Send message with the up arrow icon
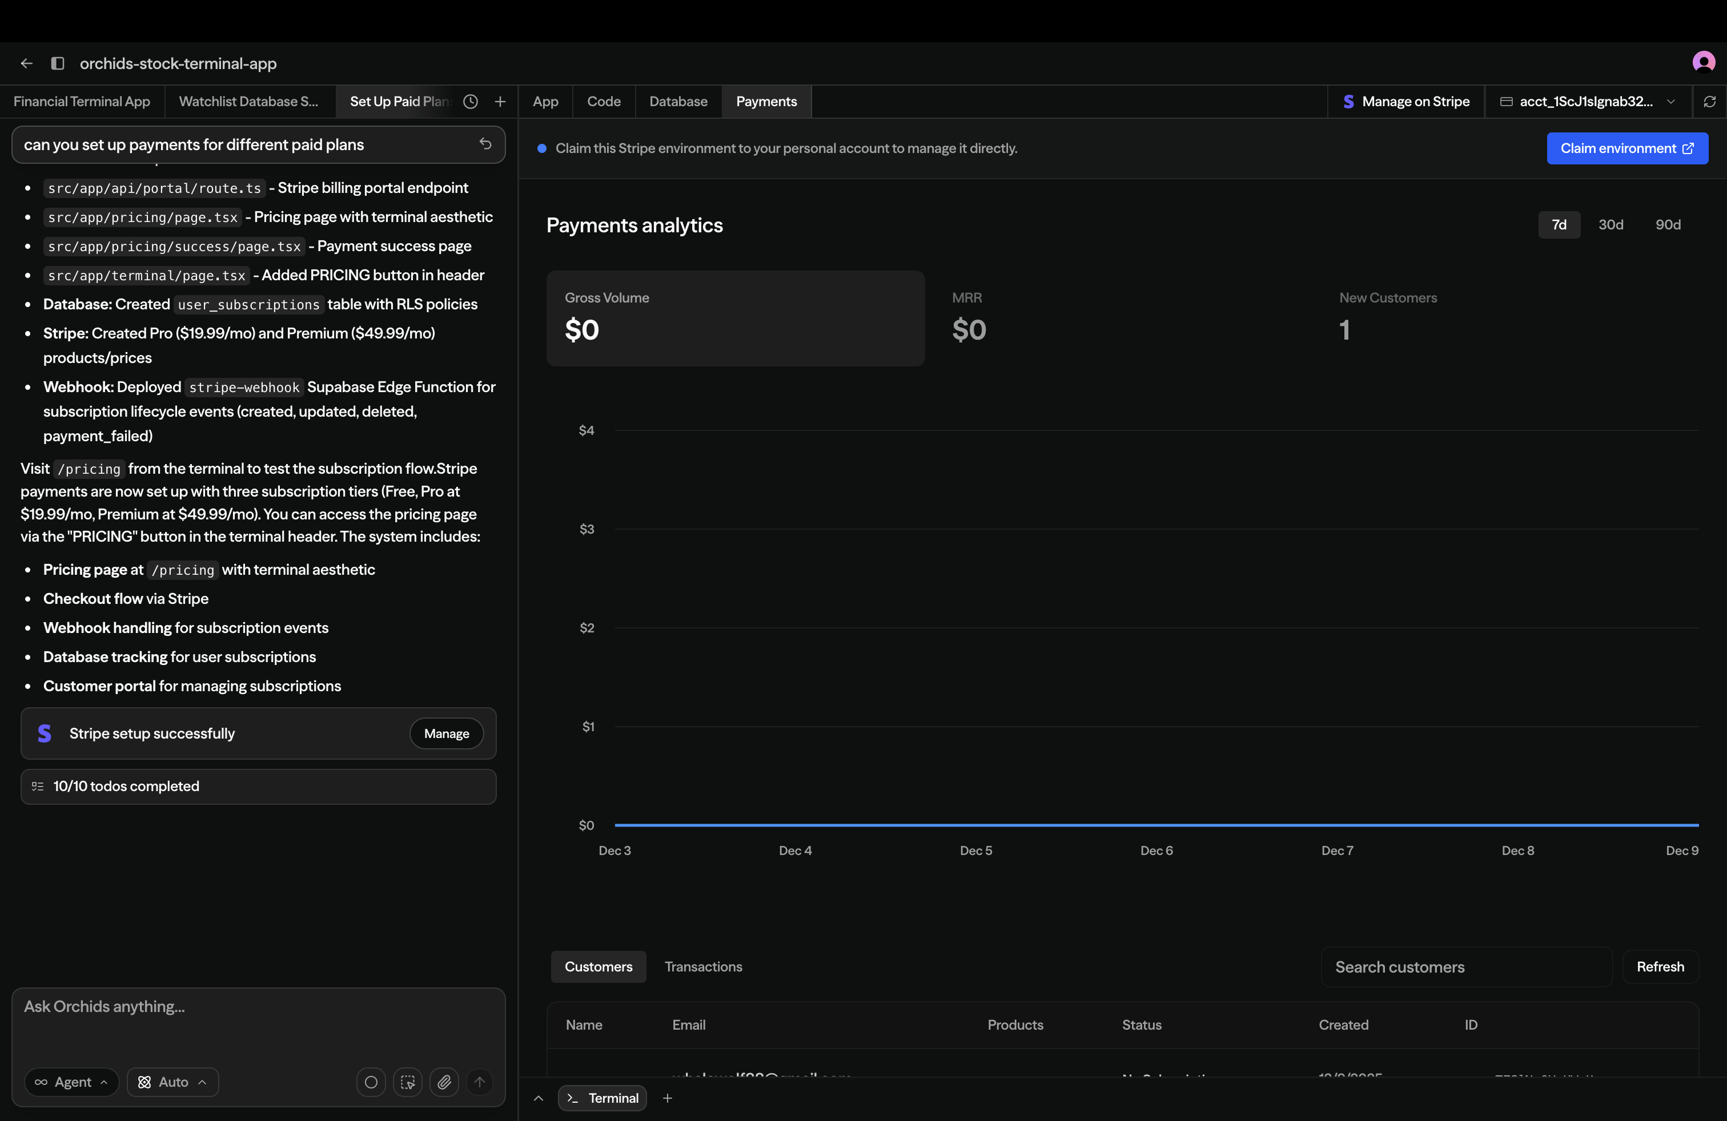1727x1121 pixels. pos(480,1082)
